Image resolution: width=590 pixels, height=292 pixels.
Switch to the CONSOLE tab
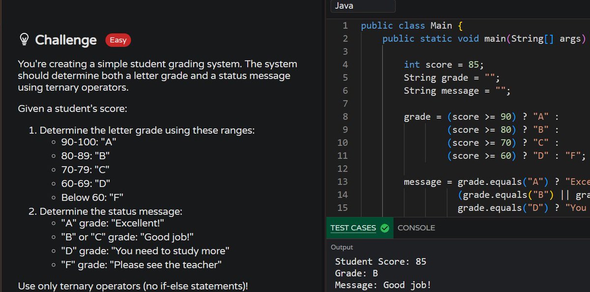click(416, 228)
